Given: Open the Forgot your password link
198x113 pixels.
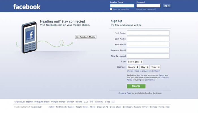Looking at the screenshot, I should 146,9.
